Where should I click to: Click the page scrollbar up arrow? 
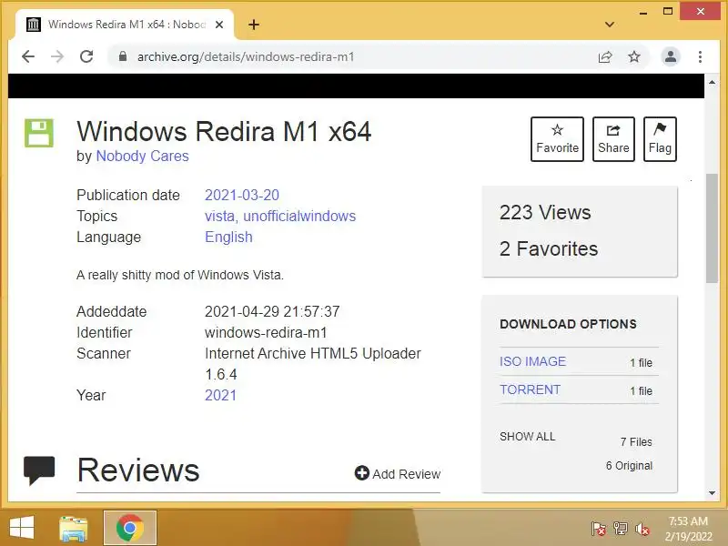tap(712, 82)
